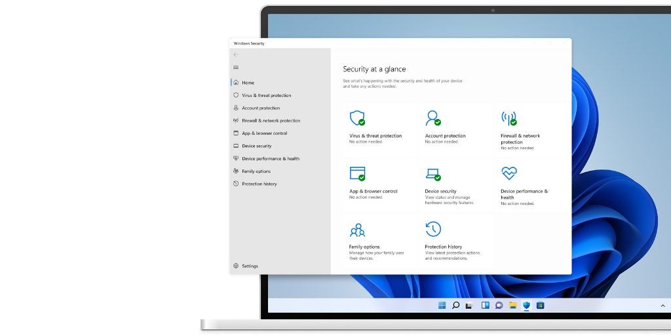This screenshot has height=335, width=671.
Task: Open Account protection in sidebar
Action: pos(261,108)
